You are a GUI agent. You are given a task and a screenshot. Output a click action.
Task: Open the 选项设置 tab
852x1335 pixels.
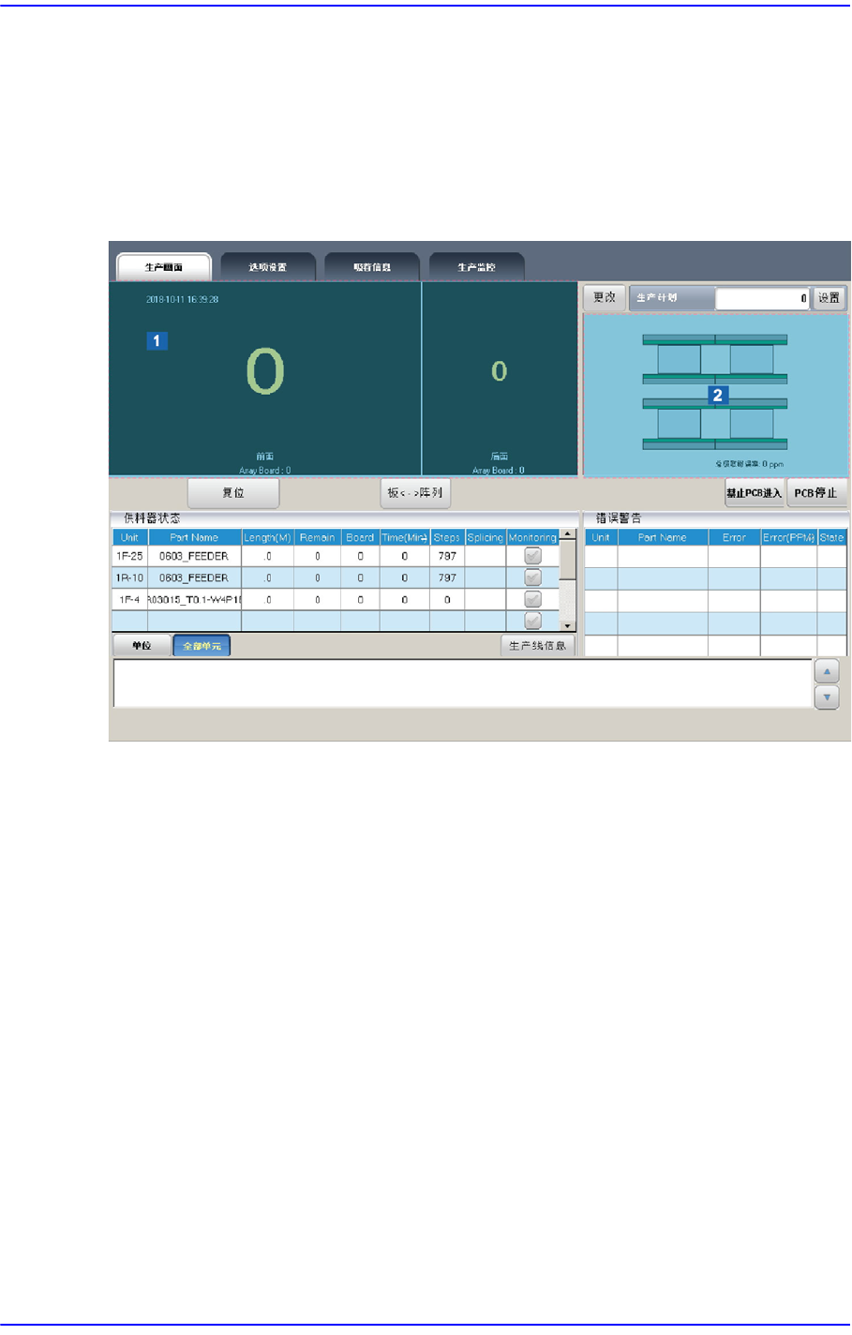267,267
